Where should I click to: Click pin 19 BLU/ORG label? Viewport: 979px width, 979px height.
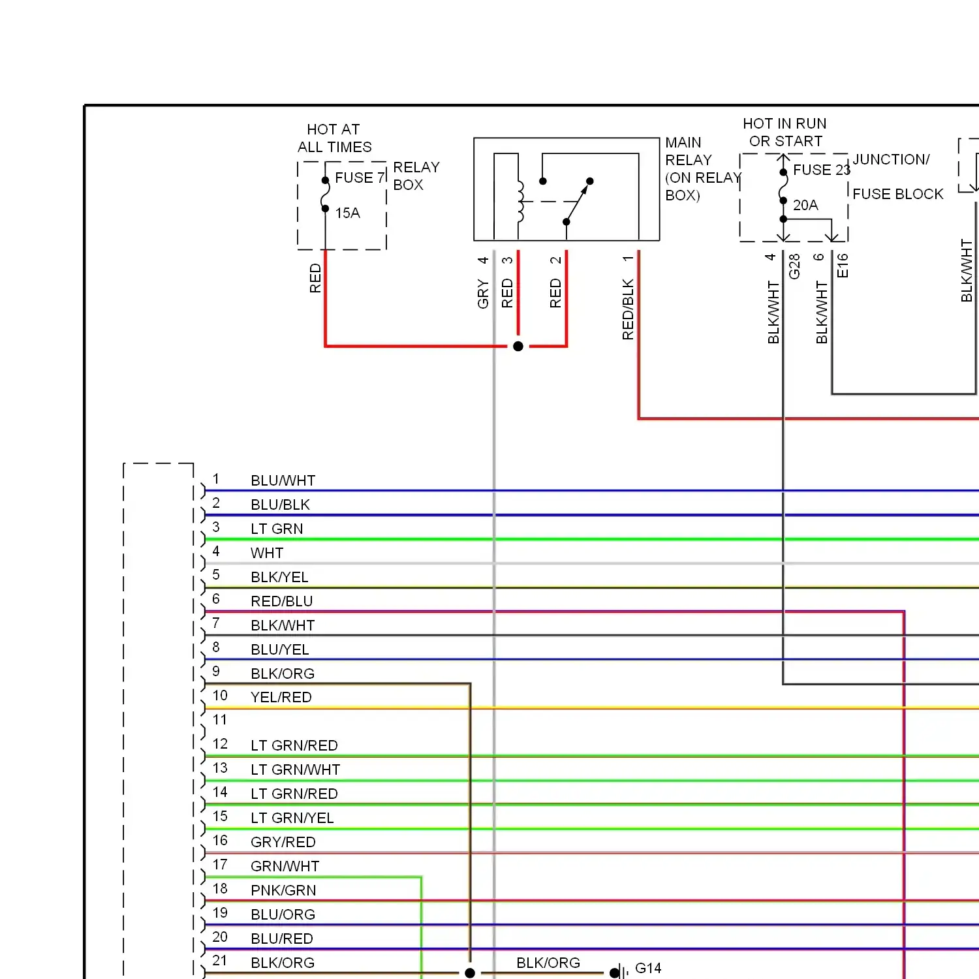(x=283, y=914)
